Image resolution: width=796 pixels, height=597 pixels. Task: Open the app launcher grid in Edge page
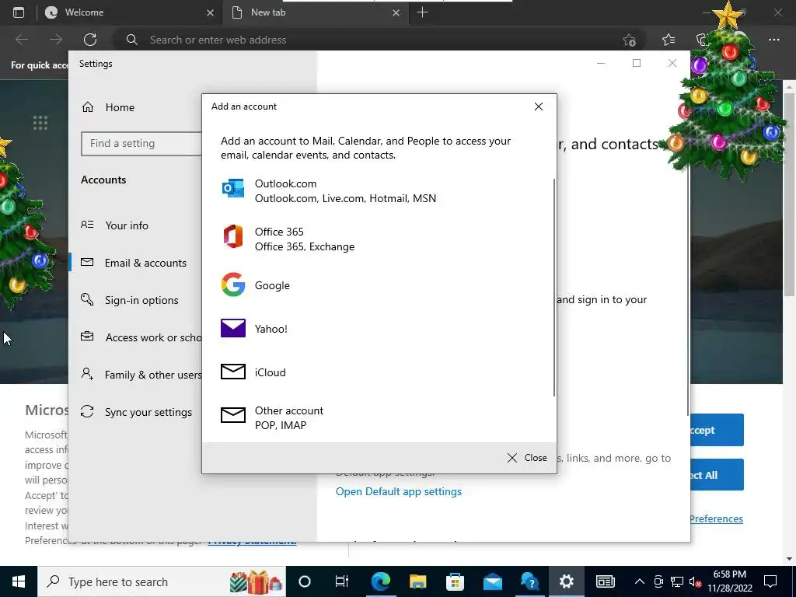coord(40,122)
